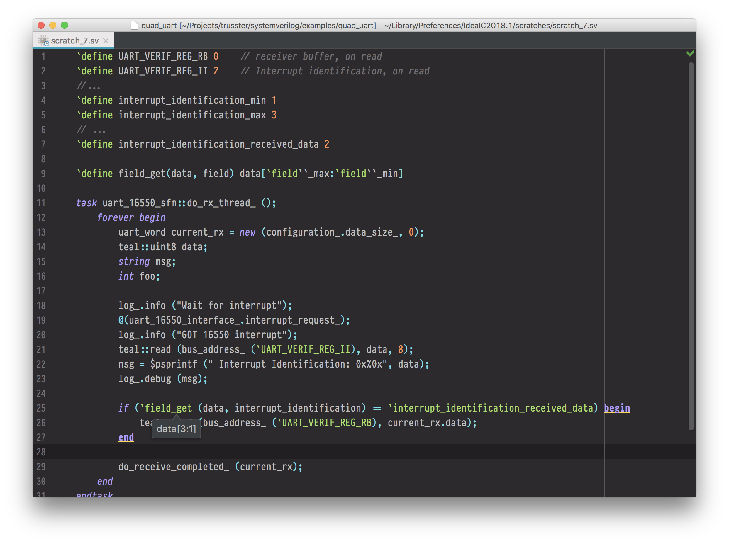Click the yellow minimize window button
This screenshot has width=729, height=544.
[x=53, y=25]
